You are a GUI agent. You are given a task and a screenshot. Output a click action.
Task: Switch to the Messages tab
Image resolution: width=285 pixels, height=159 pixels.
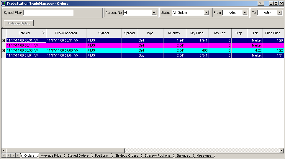(x=204, y=155)
